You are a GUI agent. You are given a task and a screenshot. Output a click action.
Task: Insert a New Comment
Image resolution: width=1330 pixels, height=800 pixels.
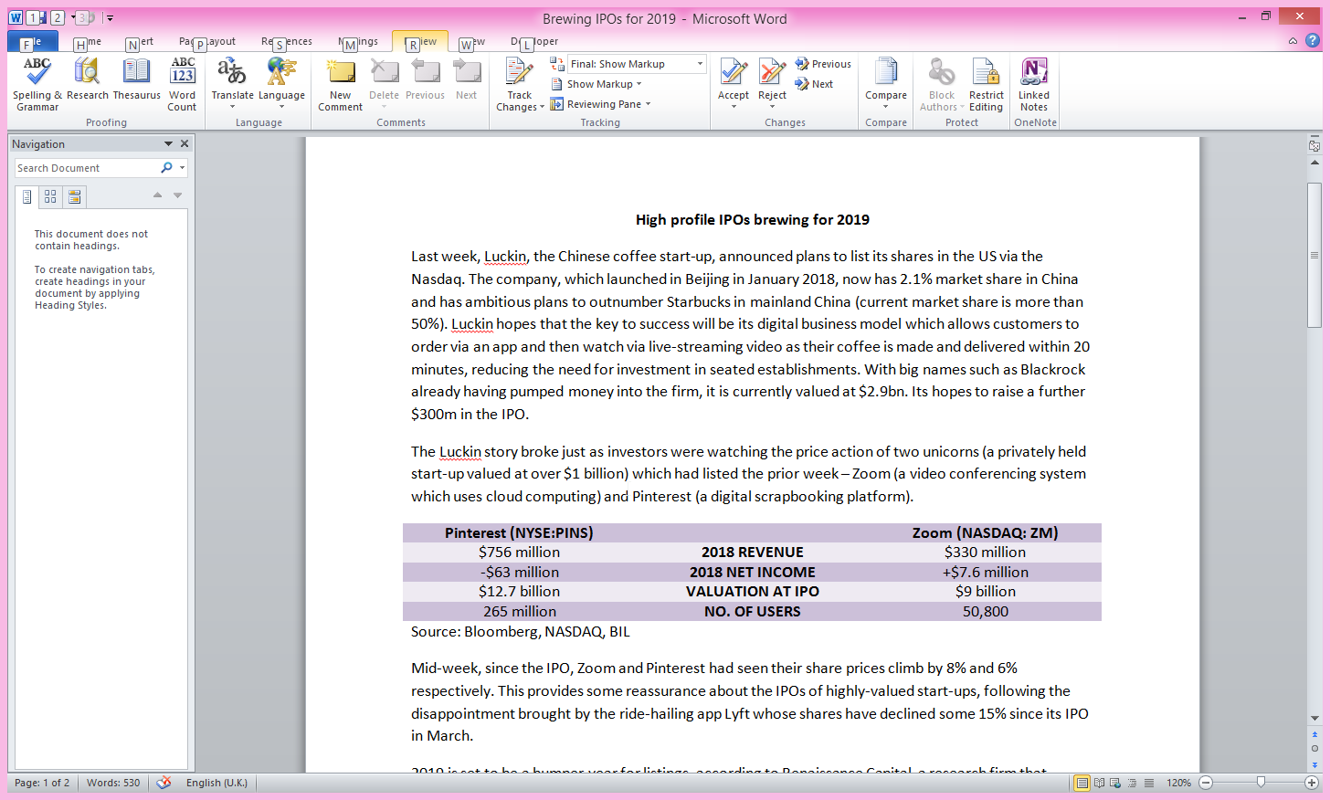click(x=341, y=84)
